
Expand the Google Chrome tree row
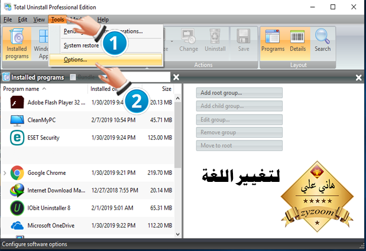tap(5, 173)
